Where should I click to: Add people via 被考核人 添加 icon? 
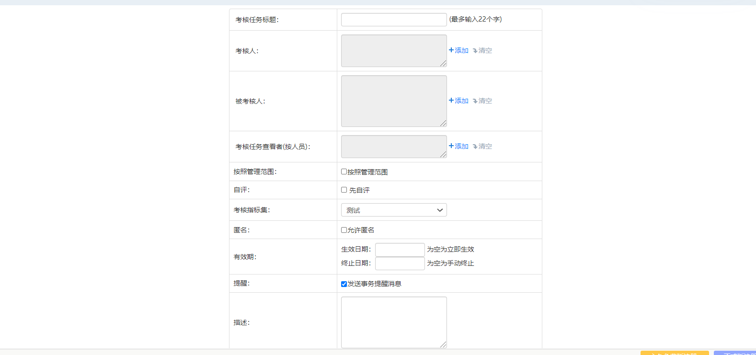(x=451, y=101)
